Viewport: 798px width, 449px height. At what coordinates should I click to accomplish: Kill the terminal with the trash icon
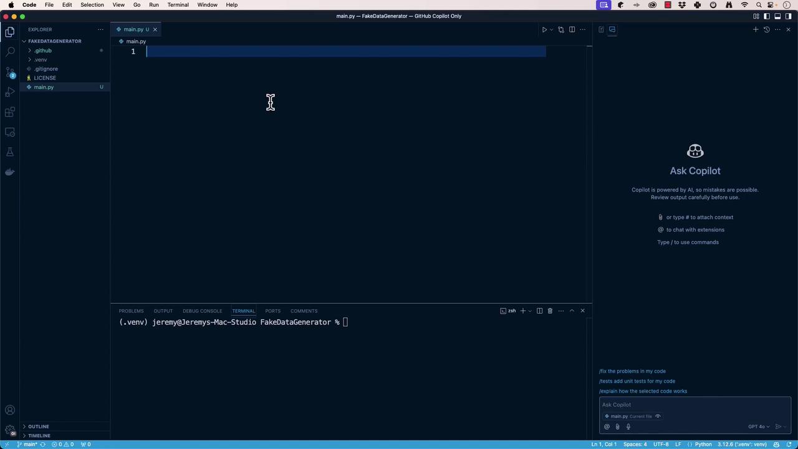click(550, 311)
